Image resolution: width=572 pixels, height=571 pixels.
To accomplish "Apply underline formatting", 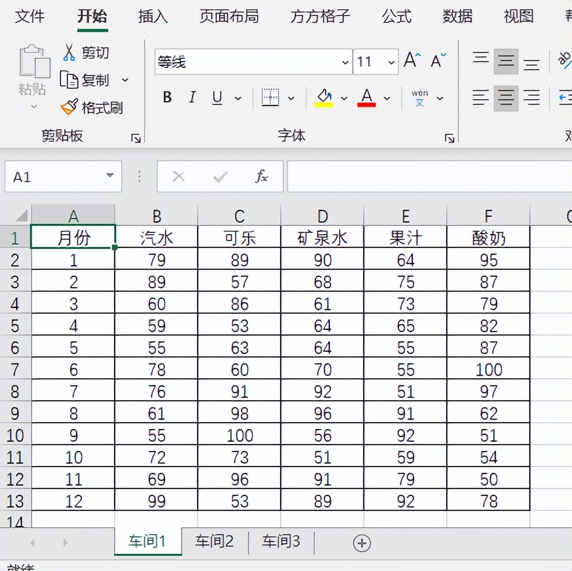I will coord(216,97).
